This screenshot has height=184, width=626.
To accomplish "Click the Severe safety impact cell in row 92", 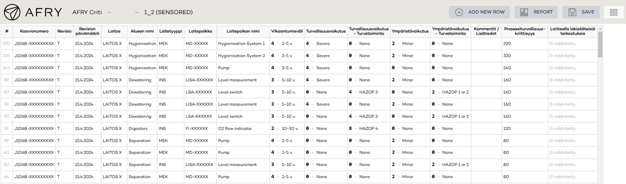I will 326,104.
